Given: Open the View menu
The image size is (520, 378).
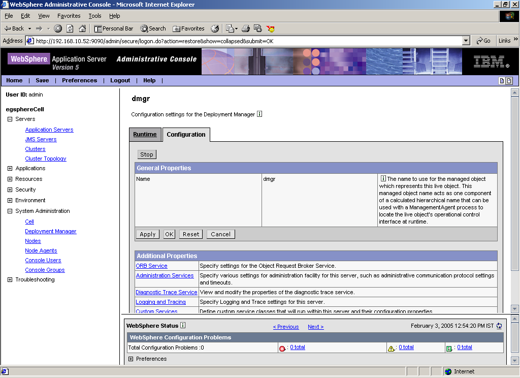Looking at the screenshot, I should [44, 16].
